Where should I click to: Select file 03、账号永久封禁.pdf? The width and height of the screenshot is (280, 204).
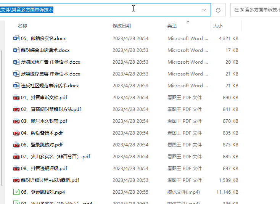pos(44,121)
